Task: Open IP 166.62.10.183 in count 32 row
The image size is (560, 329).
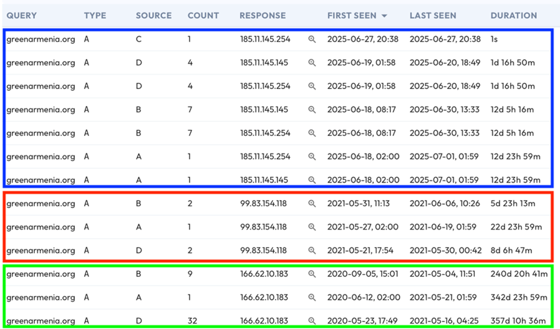Action: click(264, 321)
